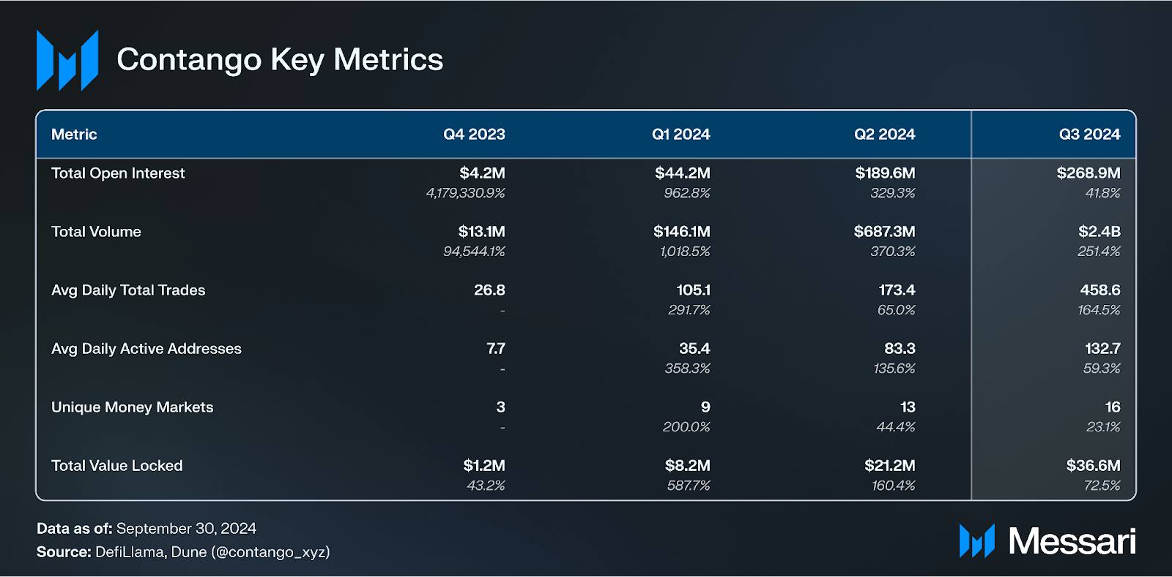The image size is (1172, 577).
Task: Select the '173.4' daily trades value
Action: (897, 290)
